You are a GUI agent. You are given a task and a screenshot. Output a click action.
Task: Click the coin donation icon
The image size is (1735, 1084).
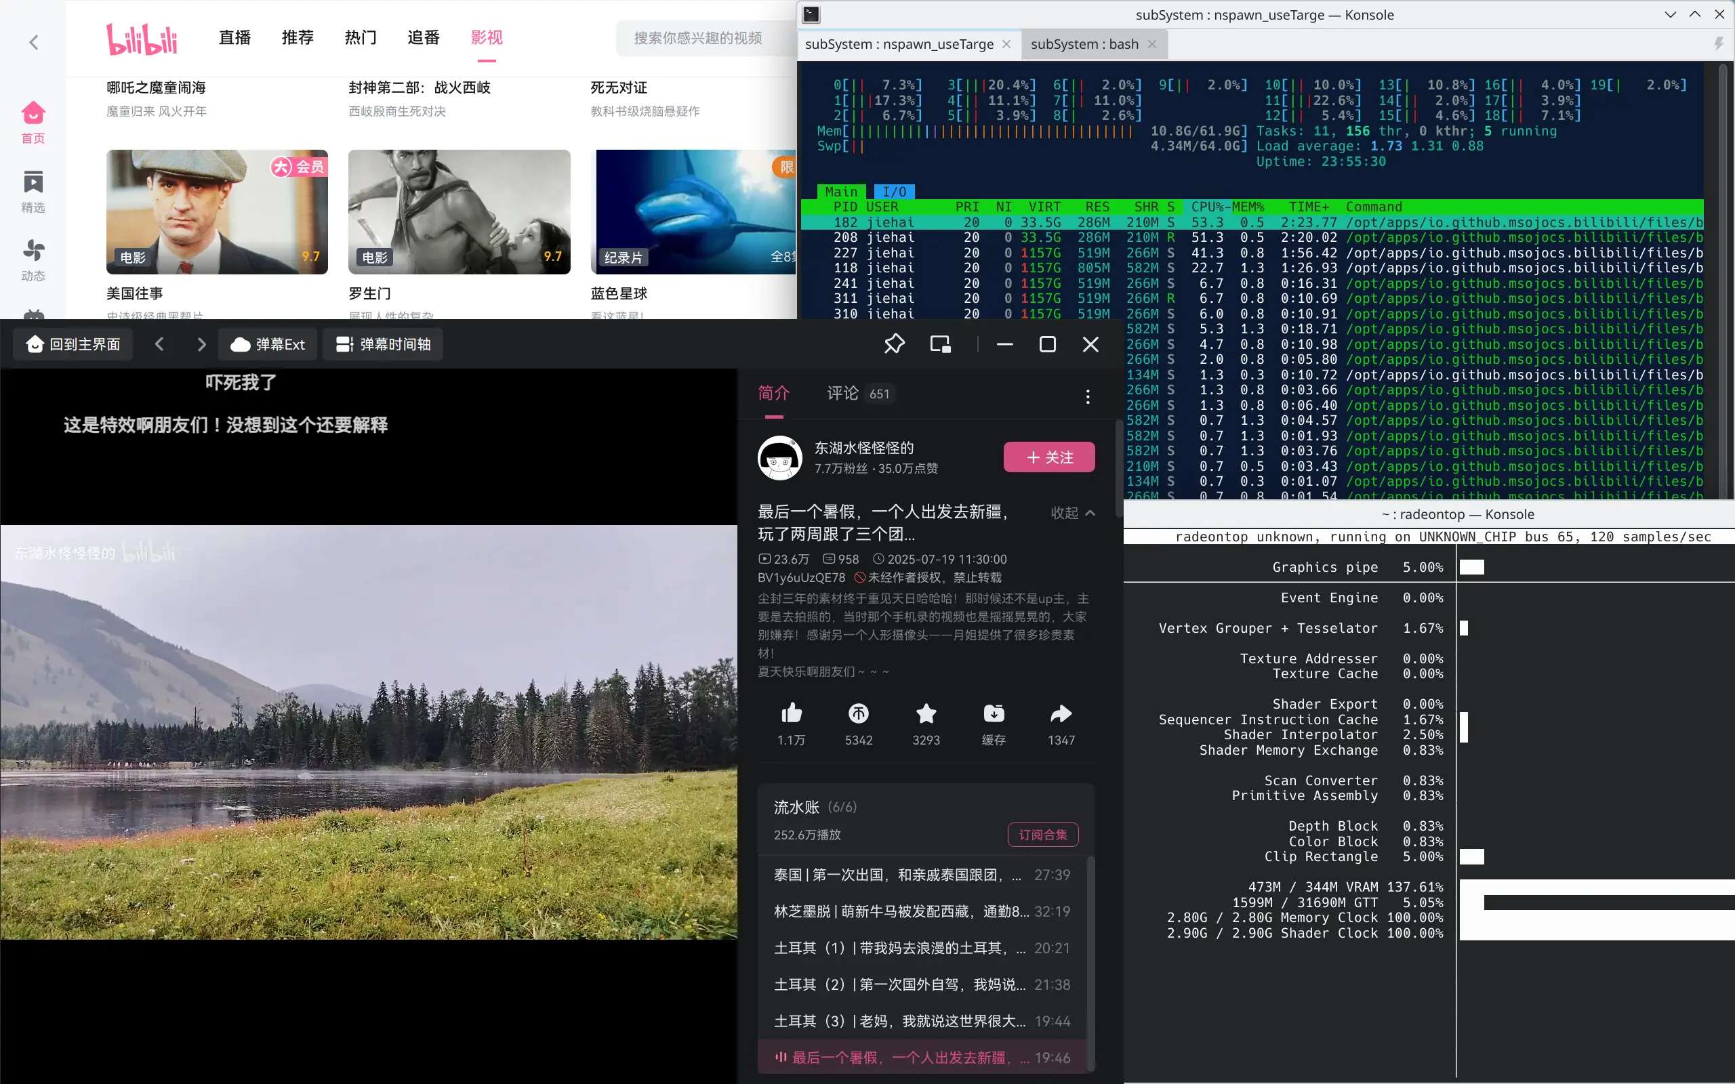858,713
